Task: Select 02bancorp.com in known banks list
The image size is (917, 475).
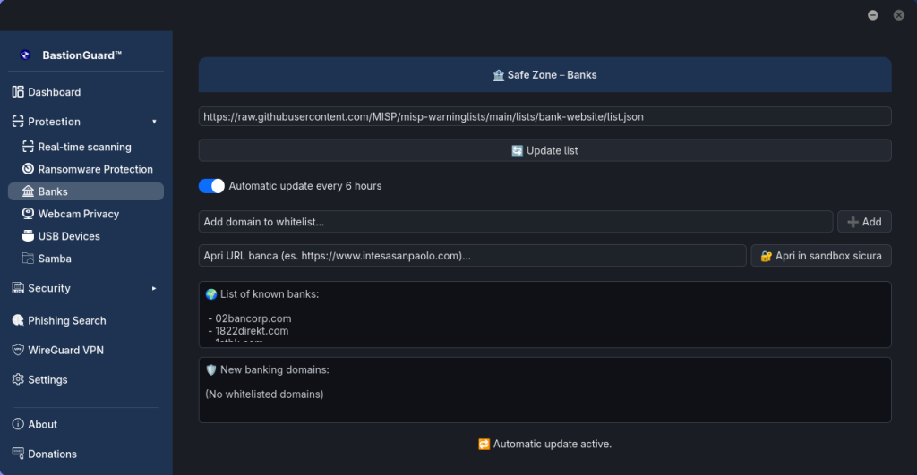Action: tap(253, 318)
